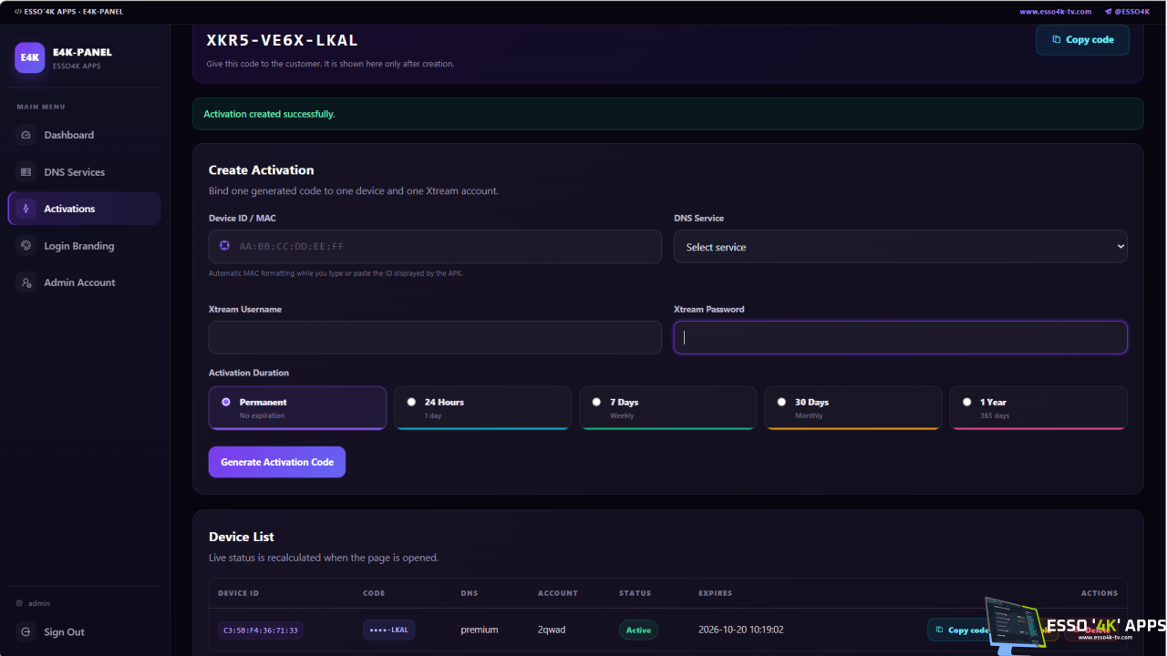Click the Xtream Password input
Image resolution: width=1167 pixels, height=656 pixels.
(900, 337)
